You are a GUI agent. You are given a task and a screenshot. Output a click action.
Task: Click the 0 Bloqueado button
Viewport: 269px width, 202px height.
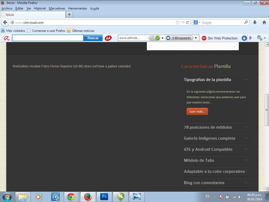(x=179, y=38)
